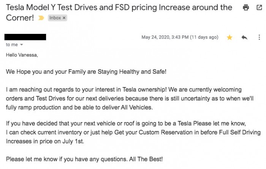Click the Inbox label chip

point(55,18)
